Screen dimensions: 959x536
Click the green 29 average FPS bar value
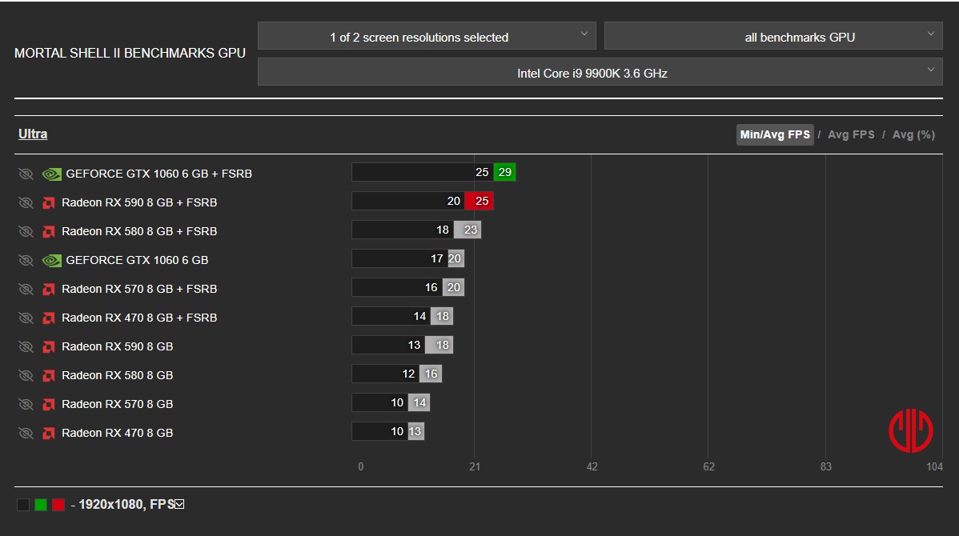tap(504, 172)
